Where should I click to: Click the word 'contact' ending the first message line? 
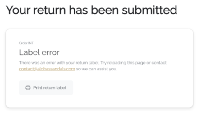click(159, 63)
